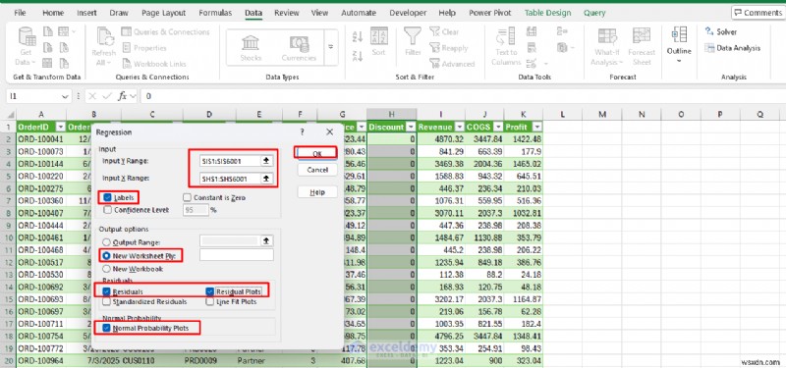
Task: Click the Input X Range field
Action: tap(230, 179)
